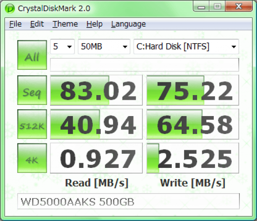Expand the test size dropdown showing 50MB
The height and width of the screenshot is (221, 257).
pos(104,47)
